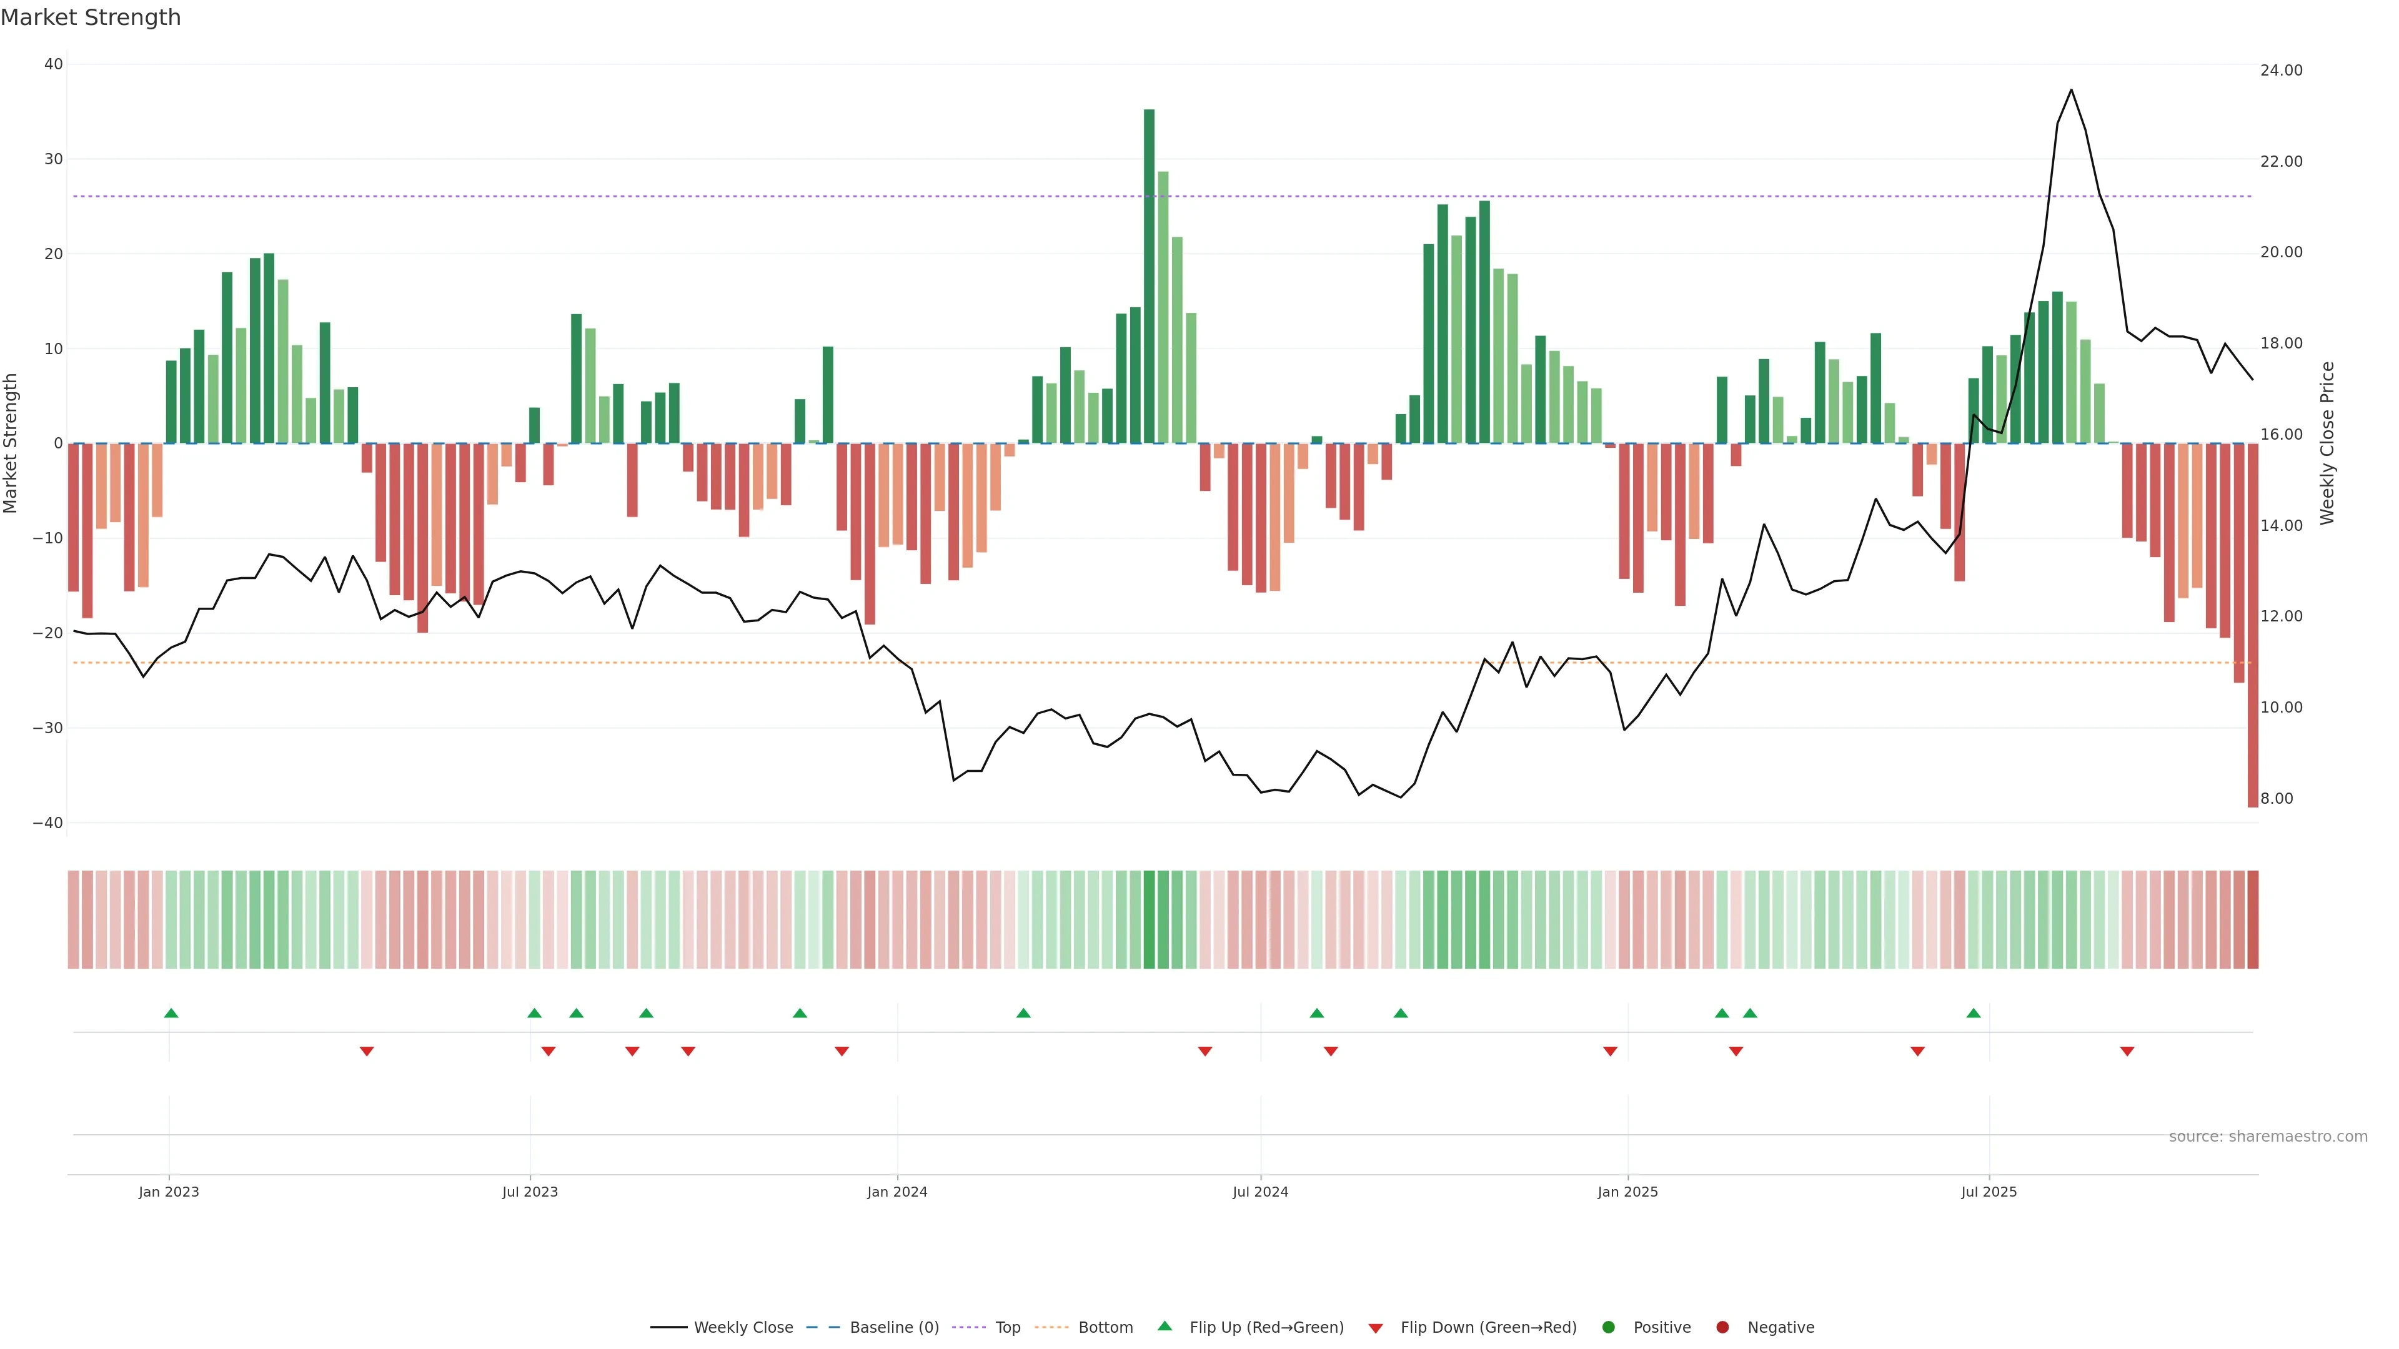The image size is (2399, 1349).
Task: Click Flip Down red triangle legend icon
Action: [1376, 1328]
